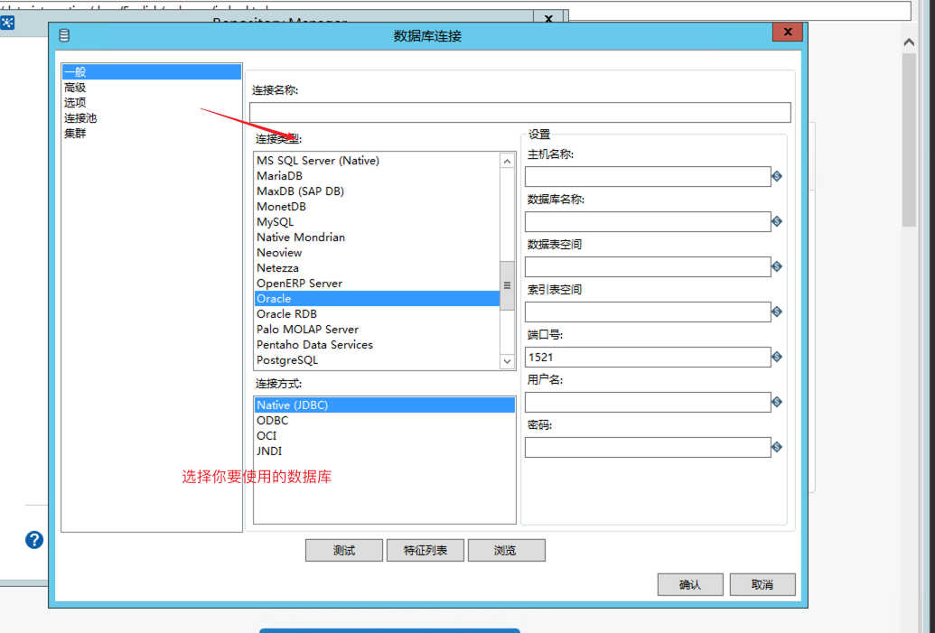The width and height of the screenshot is (935, 633).
Task: Click the 测试 button
Action: click(x=344, y=550)
